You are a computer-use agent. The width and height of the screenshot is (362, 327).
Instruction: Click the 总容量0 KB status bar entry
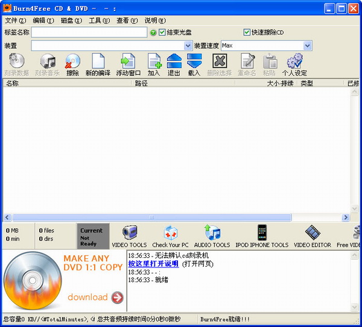[x=49, y=319]
